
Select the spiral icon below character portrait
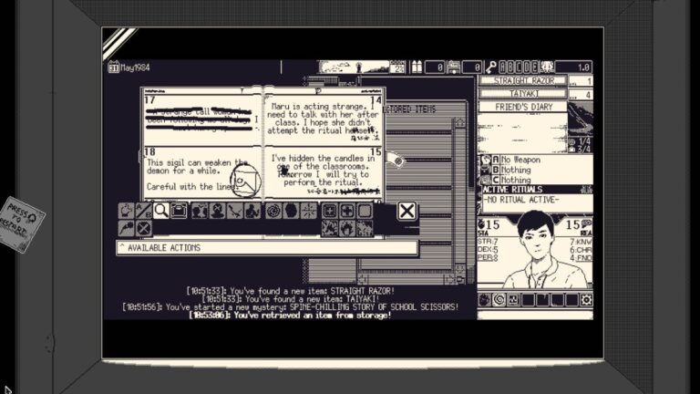point(499,299)
